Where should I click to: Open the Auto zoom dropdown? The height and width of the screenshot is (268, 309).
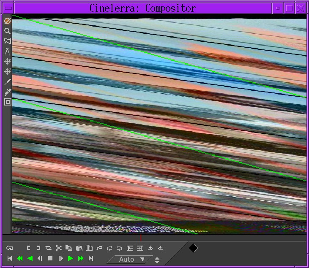(130, 259)
